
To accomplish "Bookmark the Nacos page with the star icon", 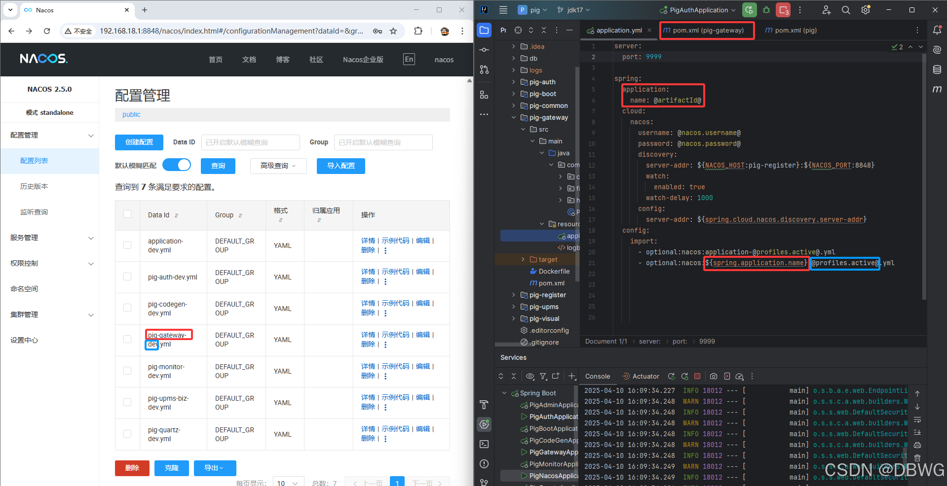I will (x=393, y=31).
